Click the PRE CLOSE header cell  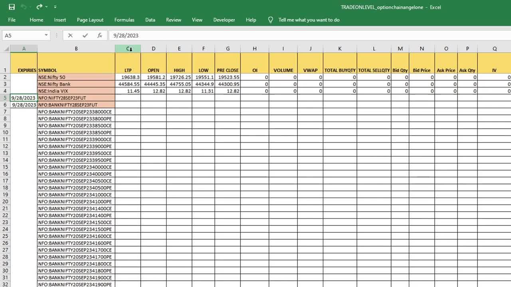[228, 63]
